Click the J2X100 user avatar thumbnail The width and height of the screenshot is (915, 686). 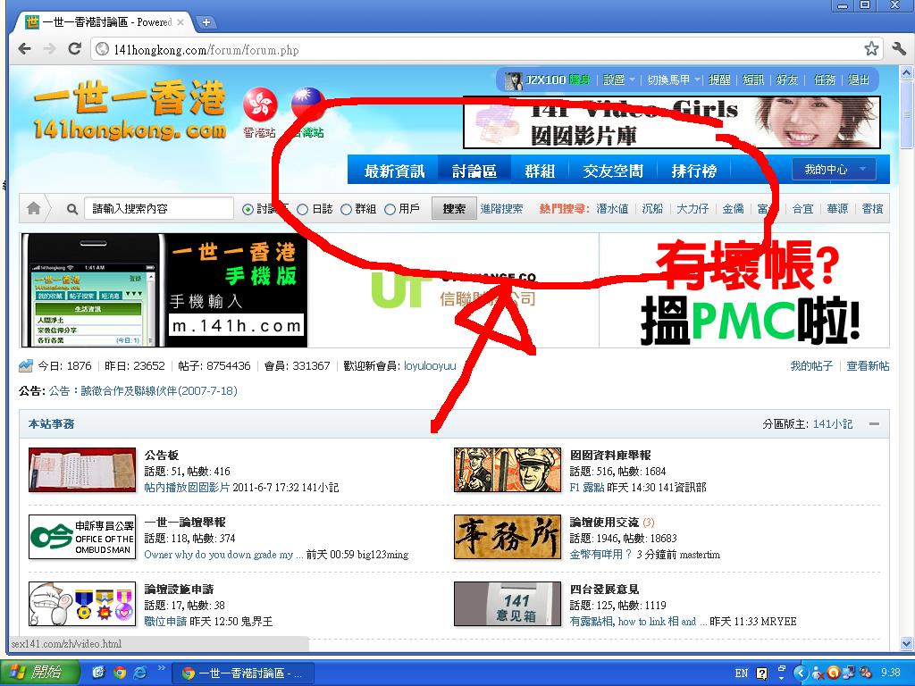(x=512, y=79)
